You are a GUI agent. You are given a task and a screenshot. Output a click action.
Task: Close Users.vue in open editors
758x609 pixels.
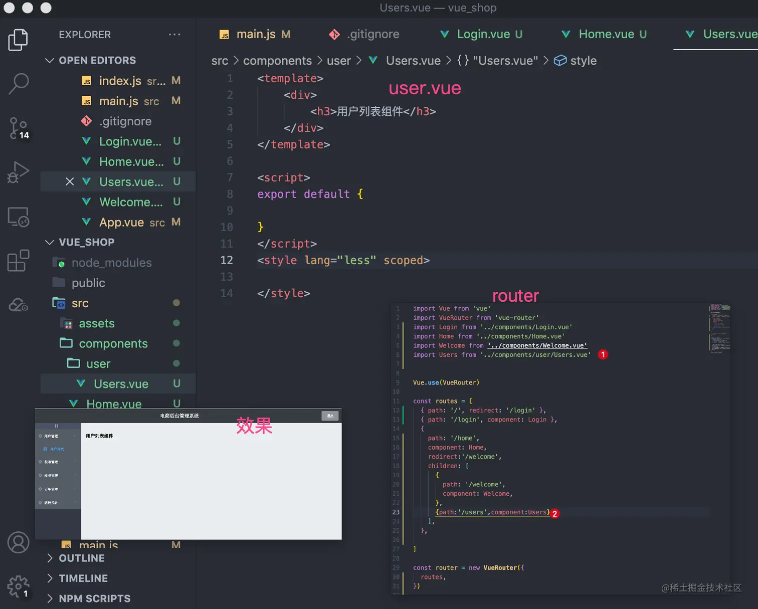pyautogui.click(x=70, y=181)
